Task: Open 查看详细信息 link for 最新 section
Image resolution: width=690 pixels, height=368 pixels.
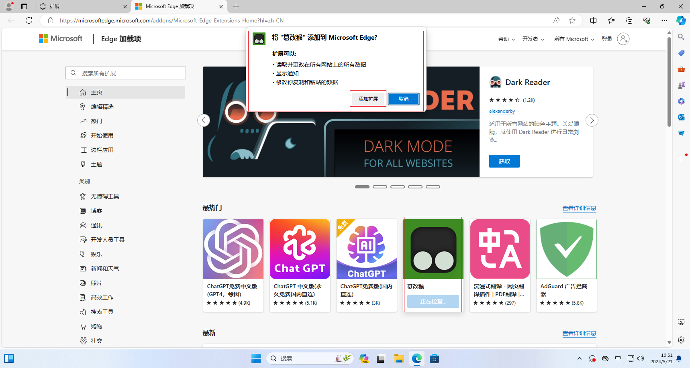Action: tap(579, 333)
